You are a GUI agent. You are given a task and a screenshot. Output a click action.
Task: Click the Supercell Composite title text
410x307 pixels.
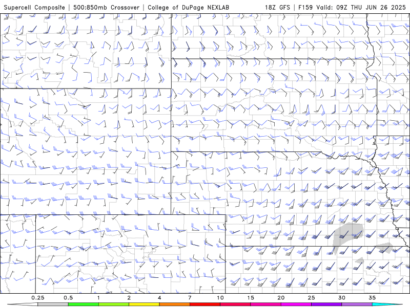tap(34, 7)
